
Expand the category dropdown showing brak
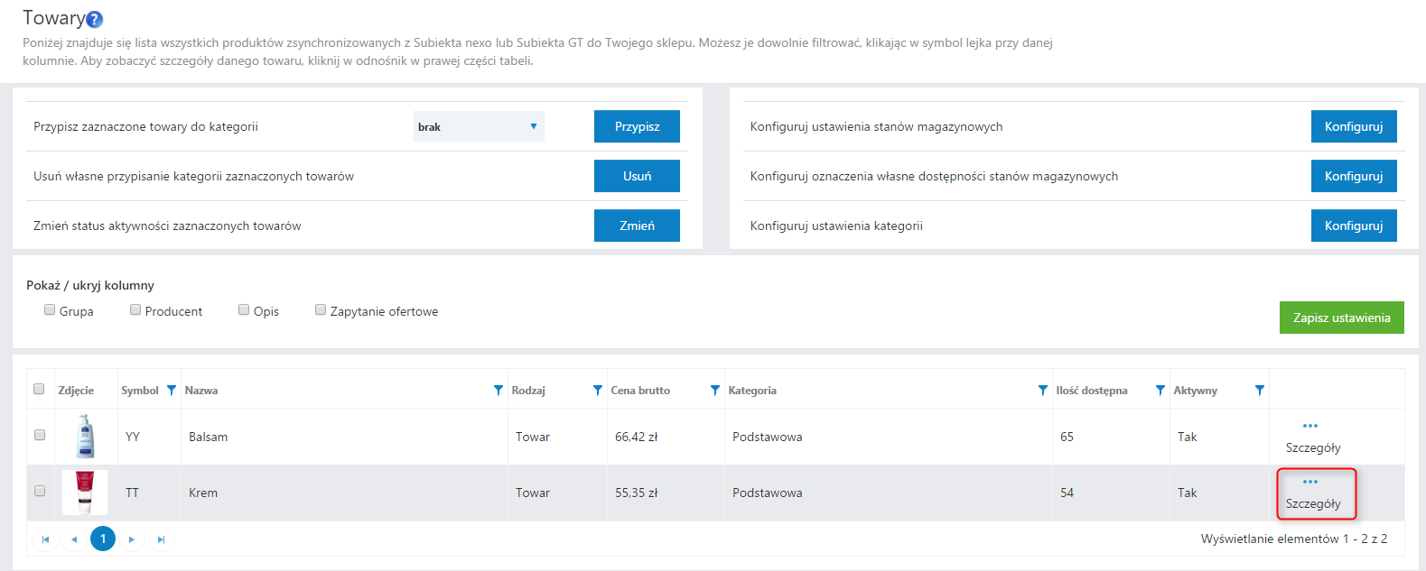(x=479, y=126)
